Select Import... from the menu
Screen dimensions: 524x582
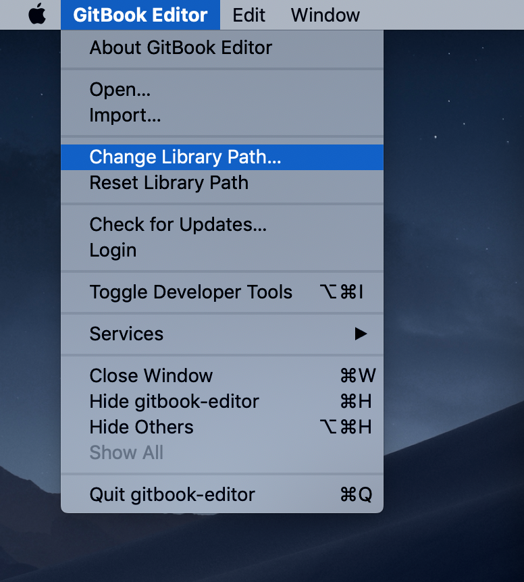point(125,115)
